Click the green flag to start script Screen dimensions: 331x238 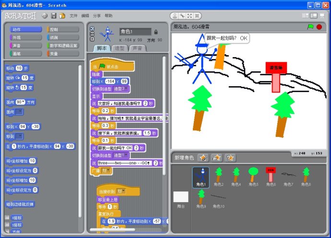click(310, 27)
